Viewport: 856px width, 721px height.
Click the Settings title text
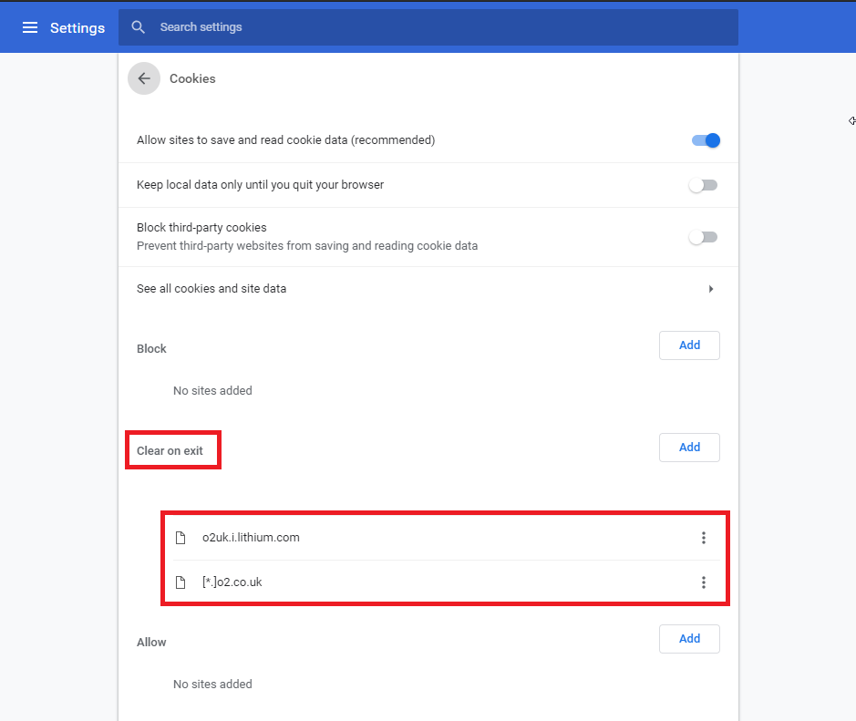(x=77, y=27)
